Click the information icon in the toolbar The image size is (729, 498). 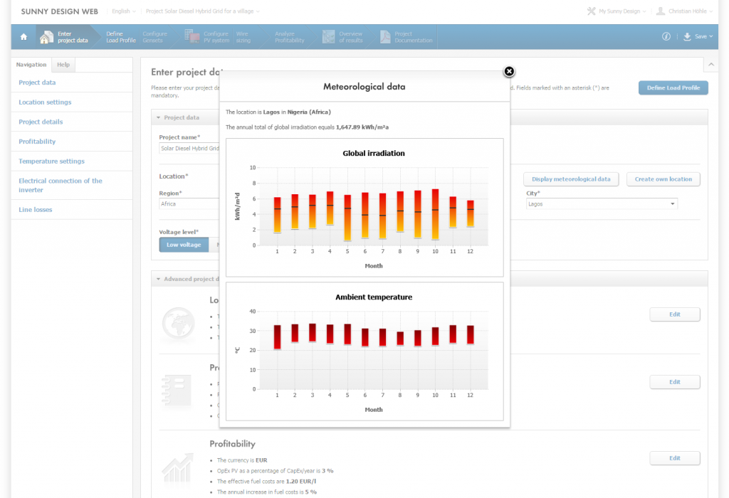[666, 37]
